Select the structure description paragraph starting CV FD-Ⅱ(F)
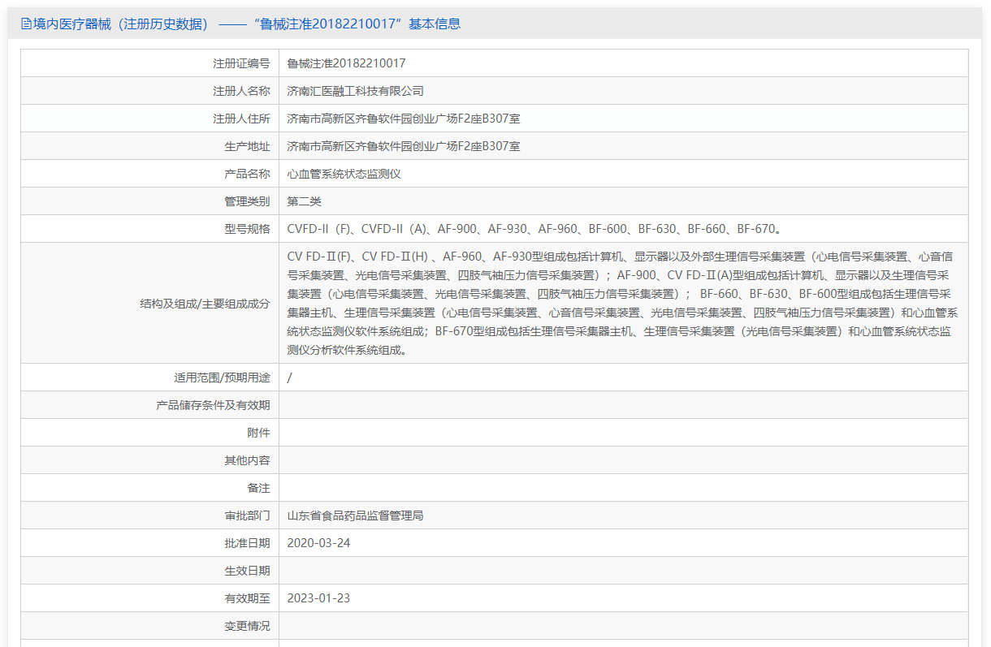 coord(623,304)
